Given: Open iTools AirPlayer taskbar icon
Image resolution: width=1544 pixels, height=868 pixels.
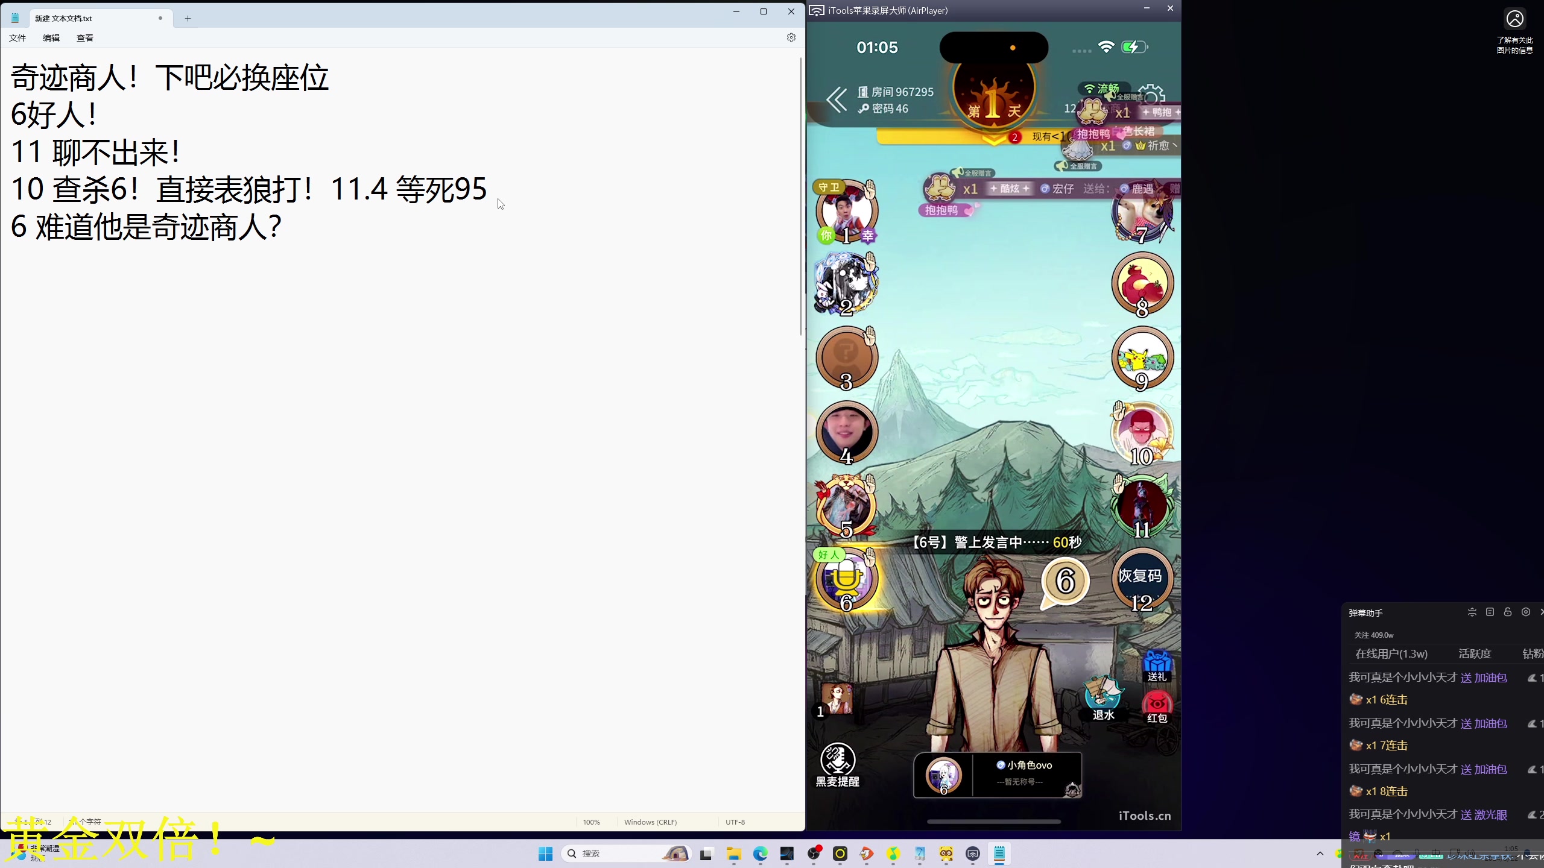Looking at the screenshot, I should (x=973, y=854).
